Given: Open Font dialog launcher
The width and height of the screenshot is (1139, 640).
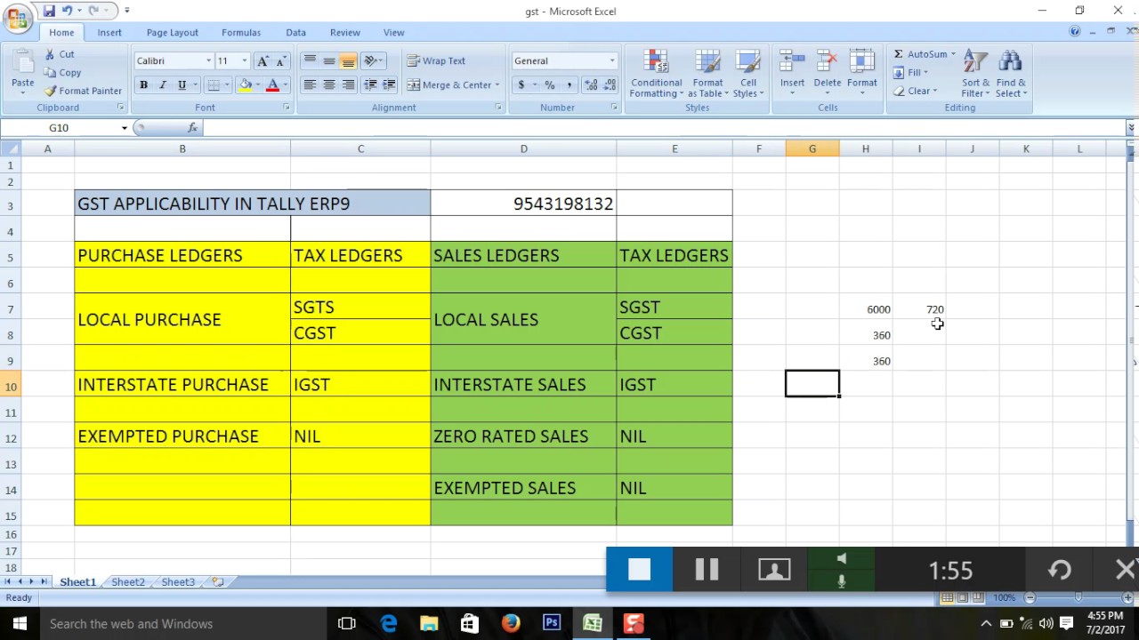Looking at the screenshot, I should tap(287, 108).
